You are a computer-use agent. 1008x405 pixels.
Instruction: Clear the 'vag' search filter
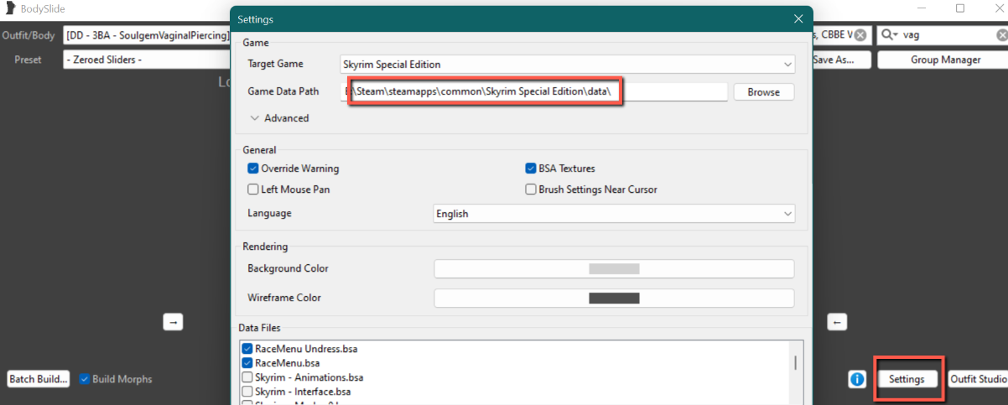pyautogui.click(x=1001, y=35)
